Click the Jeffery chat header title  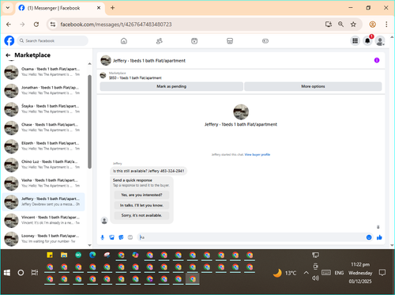(149, 61)
